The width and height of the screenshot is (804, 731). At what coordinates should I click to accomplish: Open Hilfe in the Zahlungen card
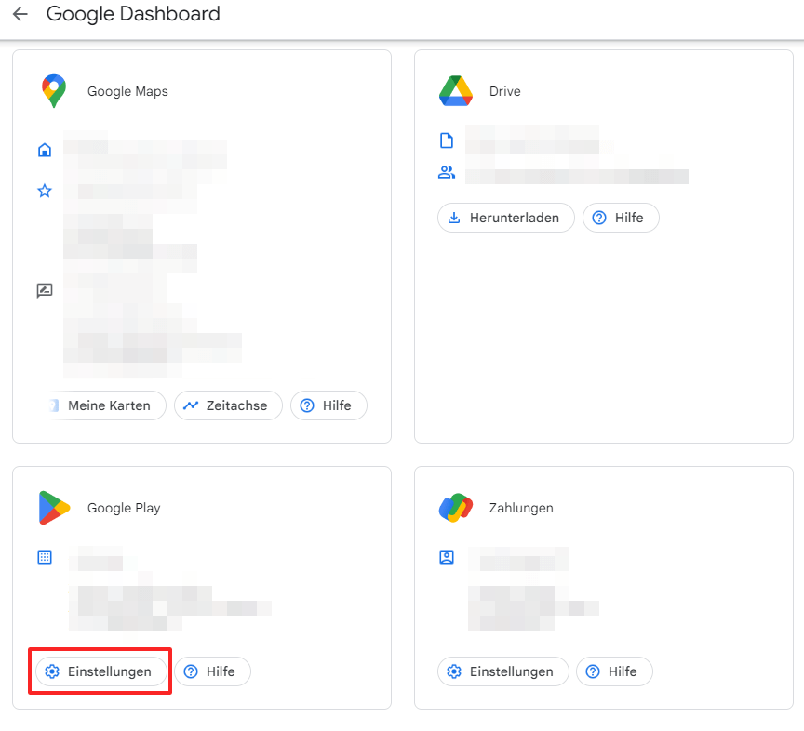(614, 671)
